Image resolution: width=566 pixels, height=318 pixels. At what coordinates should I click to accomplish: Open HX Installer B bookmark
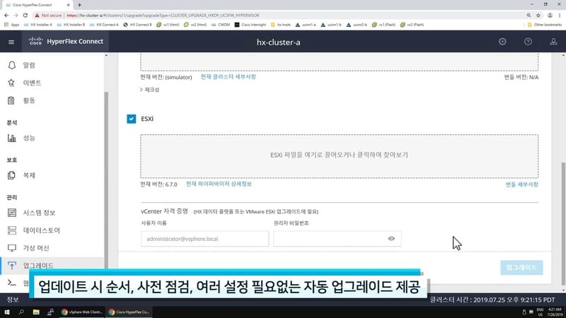point(71,25)
